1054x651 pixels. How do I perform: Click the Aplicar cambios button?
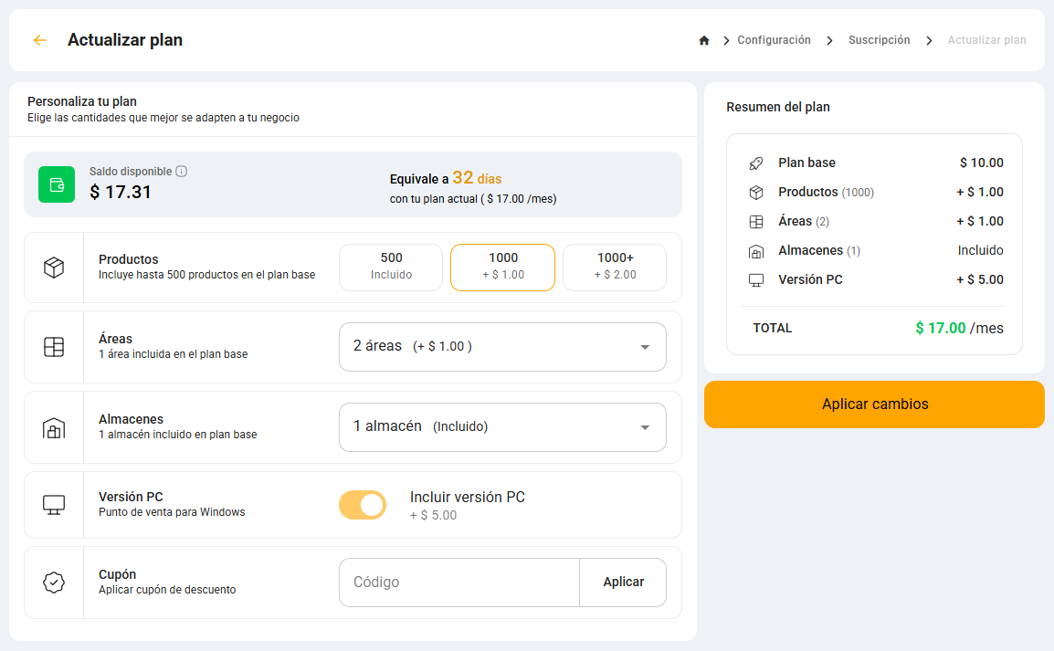874,404
